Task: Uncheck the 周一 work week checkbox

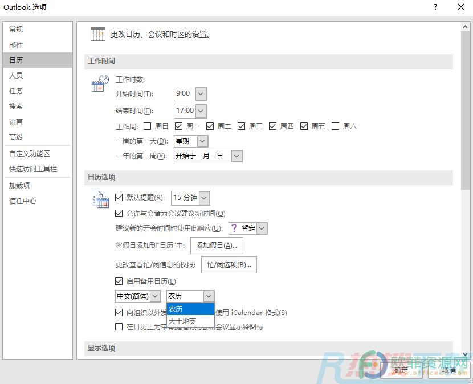Action: coord(178,126)
